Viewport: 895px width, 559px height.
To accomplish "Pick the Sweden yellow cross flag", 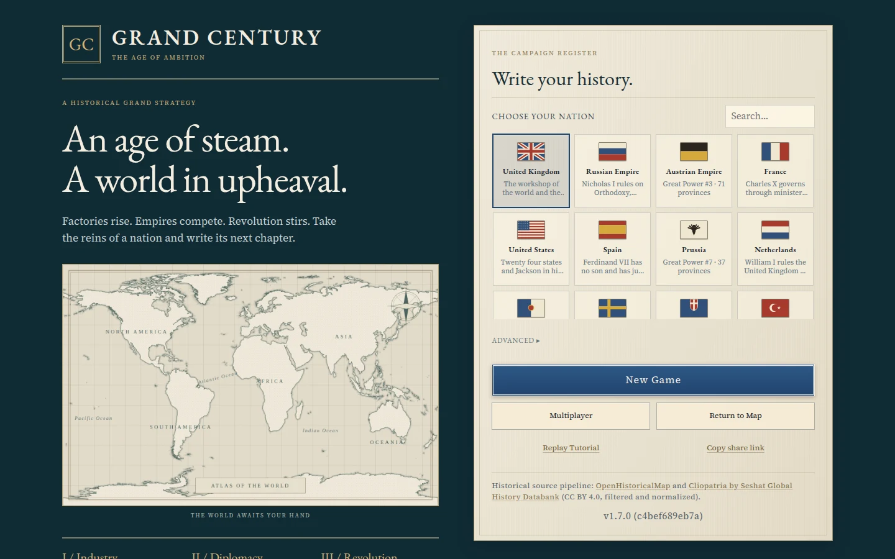I will (612, 308).
